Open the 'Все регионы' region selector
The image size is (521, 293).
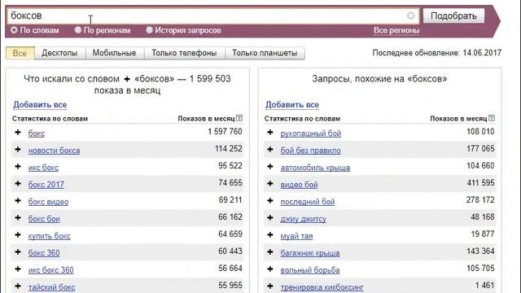tap(396, 30)
